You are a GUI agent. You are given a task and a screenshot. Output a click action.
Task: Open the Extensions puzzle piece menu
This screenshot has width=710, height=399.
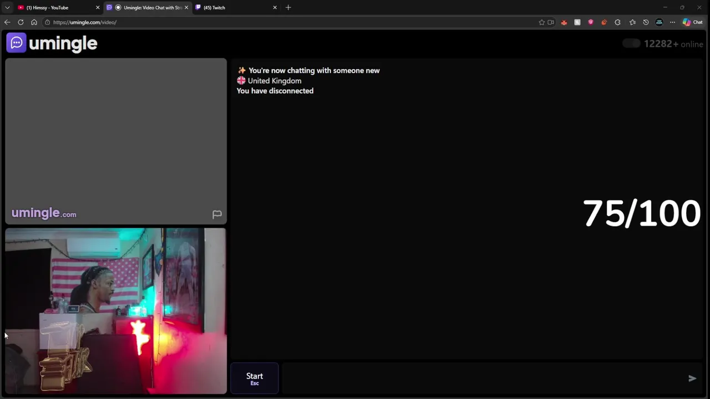click(617, 22)
